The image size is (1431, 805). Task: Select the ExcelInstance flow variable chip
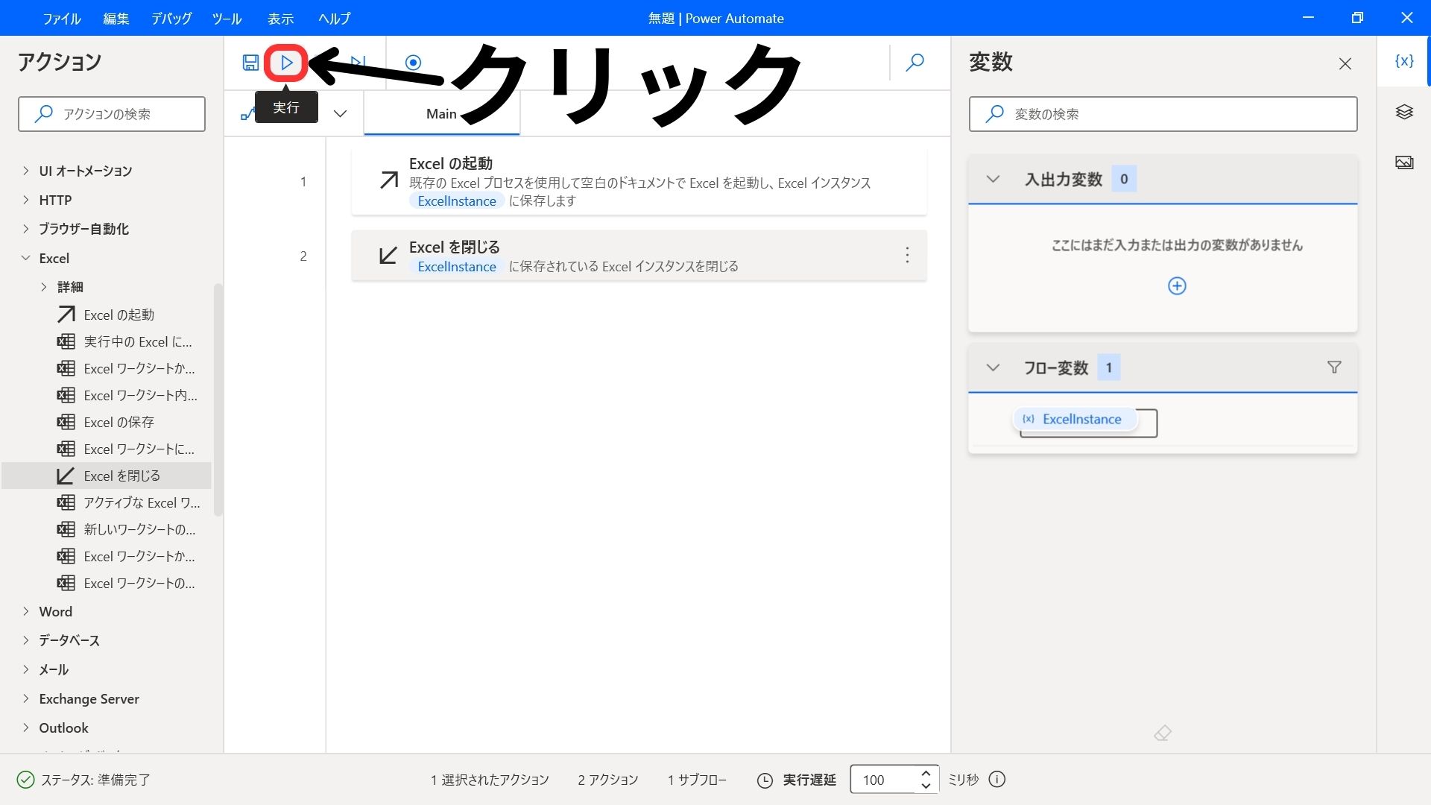[1074, 419]
